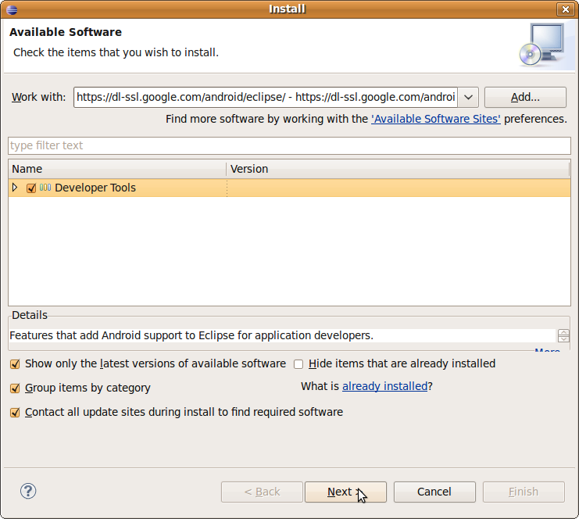Image resolution: width=579 pixels, height=519 pixels.
Task: Sort by the Name column header
Action: [117, 169]
